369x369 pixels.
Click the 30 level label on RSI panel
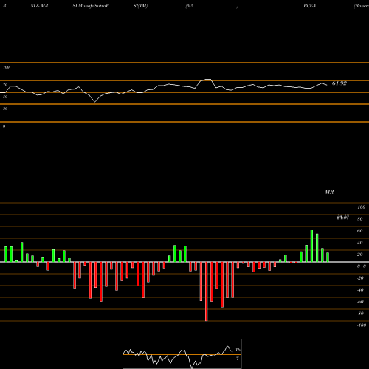(x=5, y=108)
